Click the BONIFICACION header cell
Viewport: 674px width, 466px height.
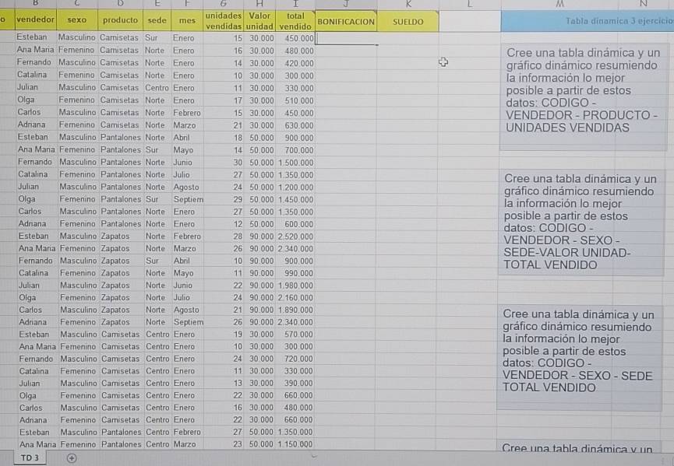tap(346, 22)
